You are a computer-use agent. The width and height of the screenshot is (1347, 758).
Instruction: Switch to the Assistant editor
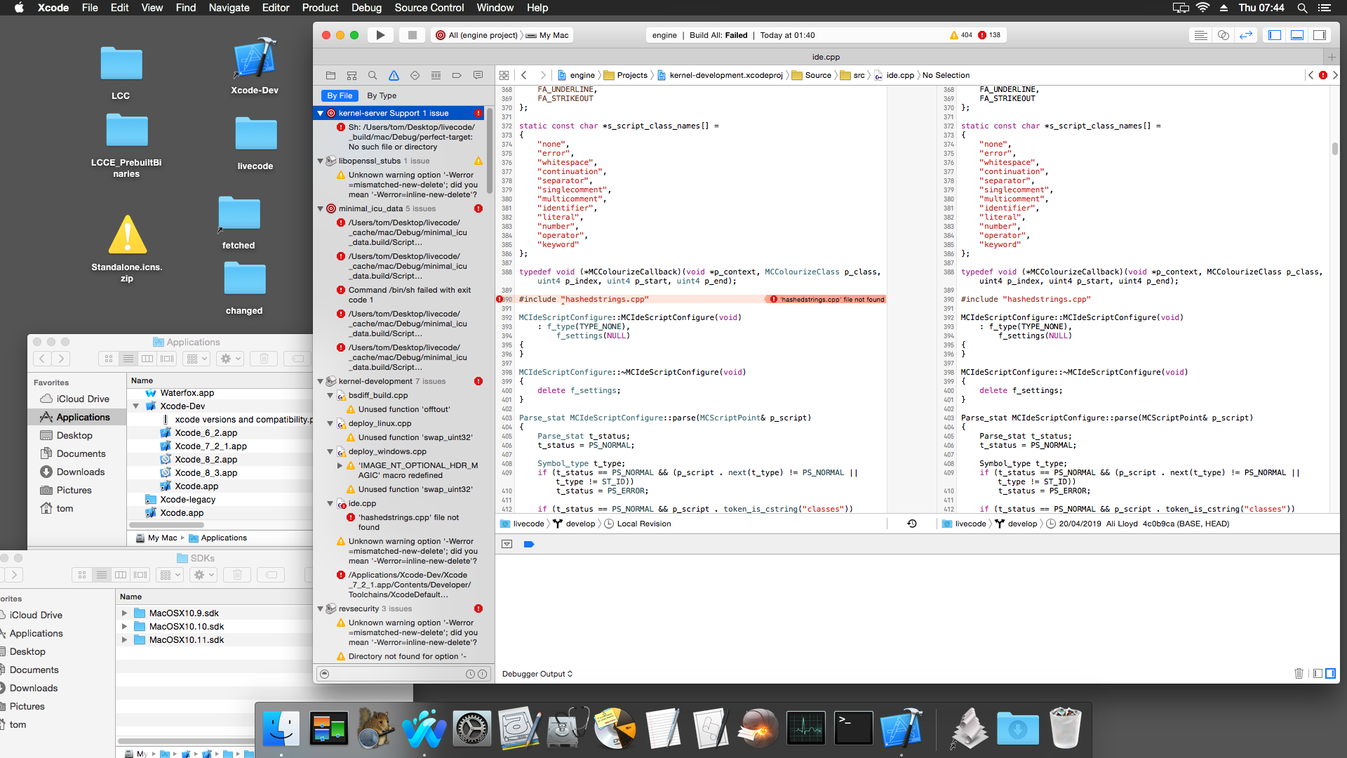[x=1224, y=35]
